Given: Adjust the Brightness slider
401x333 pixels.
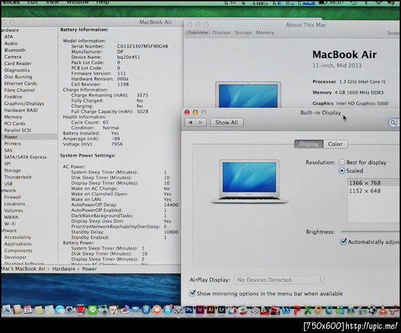Looking at the screenshot, I should (x=370, y=231).
